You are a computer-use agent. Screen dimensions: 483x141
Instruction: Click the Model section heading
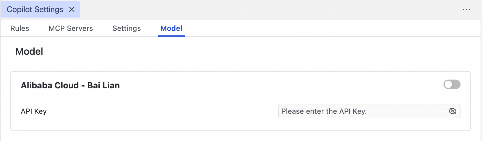tap(29, 51)
